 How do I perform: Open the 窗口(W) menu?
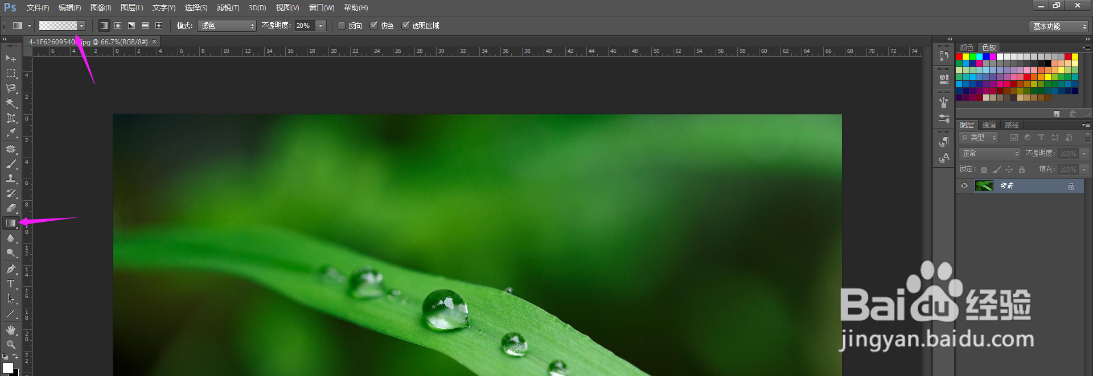click(322, 8)
